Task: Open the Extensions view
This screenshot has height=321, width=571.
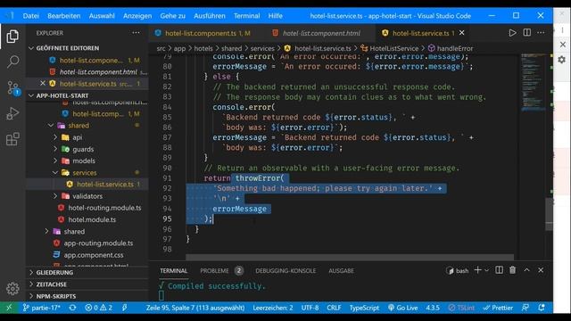Action: coord(12,139)
